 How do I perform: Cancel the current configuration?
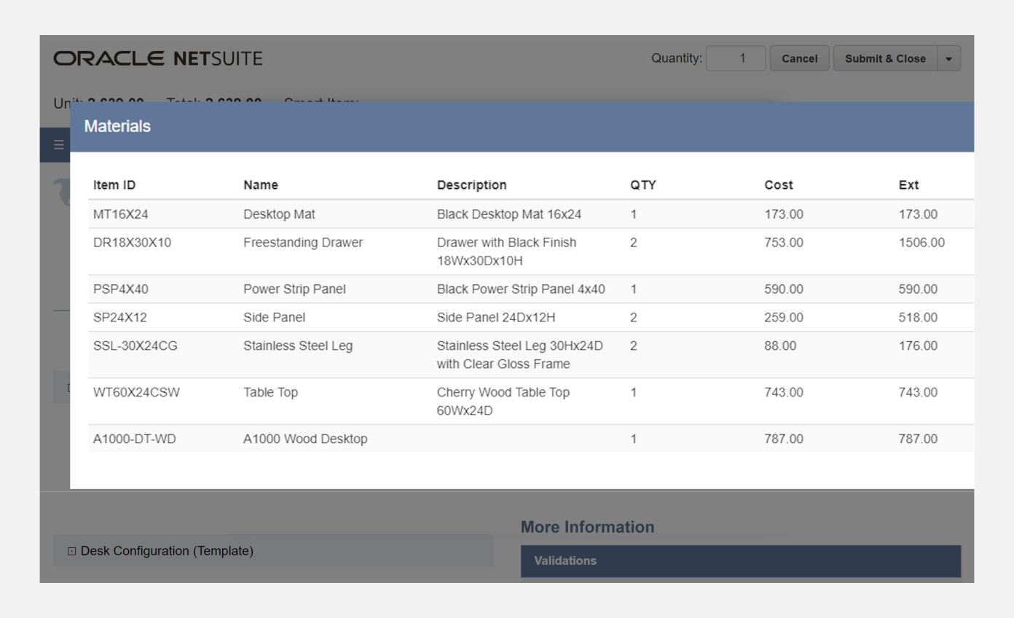(799, 58)
